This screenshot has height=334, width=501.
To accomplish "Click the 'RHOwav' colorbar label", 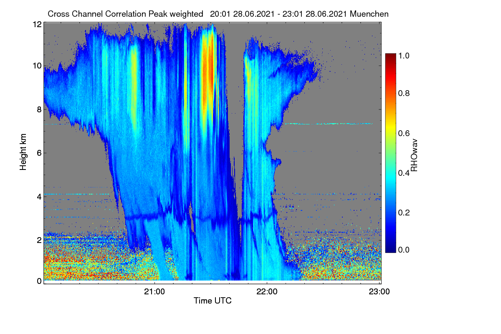I will [x=414, y=155].
